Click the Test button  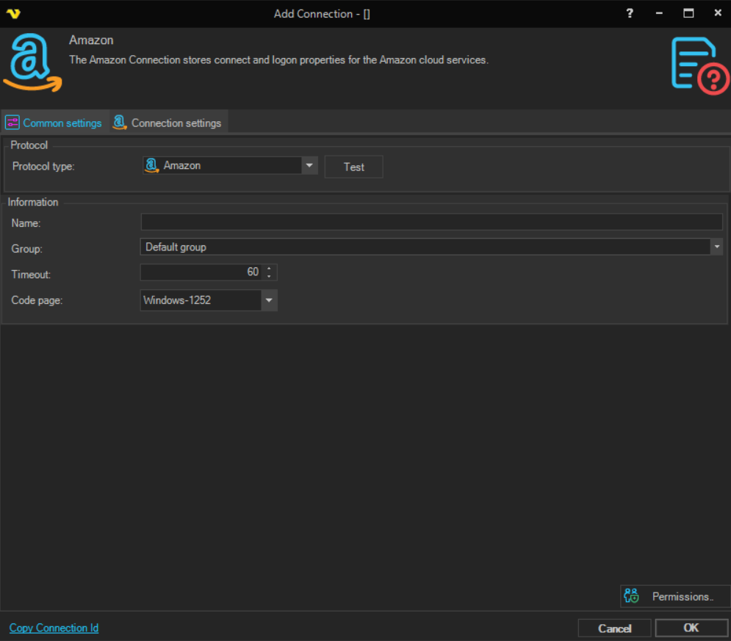353,167
